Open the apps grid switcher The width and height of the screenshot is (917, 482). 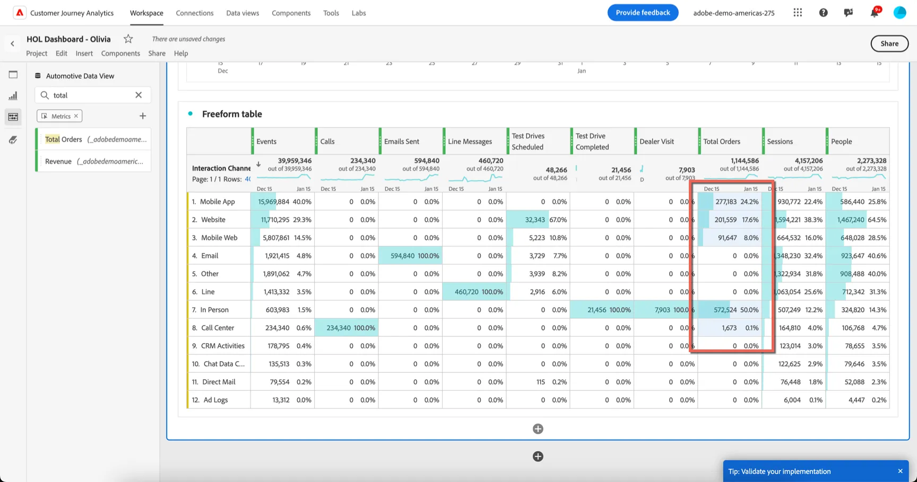(x=798, y=13)
